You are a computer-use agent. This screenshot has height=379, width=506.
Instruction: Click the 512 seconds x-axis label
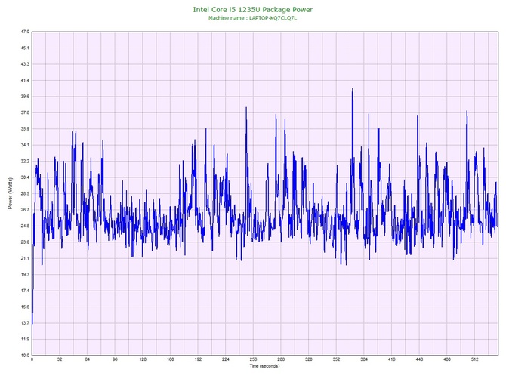475,359
